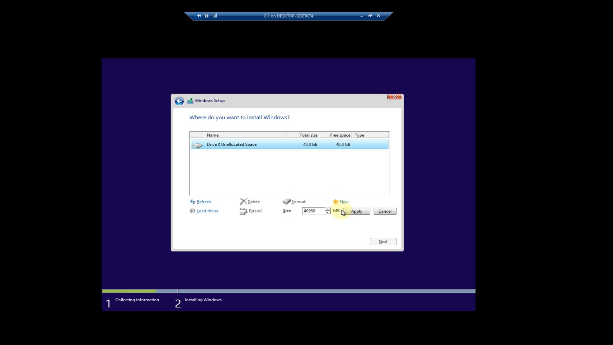Select the Drive 0 Unallocated Space row

[x=290, y=144]
